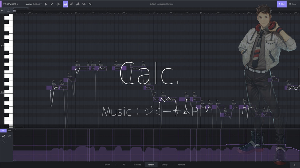Click the timeline ruler at bar 3
This screenshot has width=300, height=168.
click(138, 12)
